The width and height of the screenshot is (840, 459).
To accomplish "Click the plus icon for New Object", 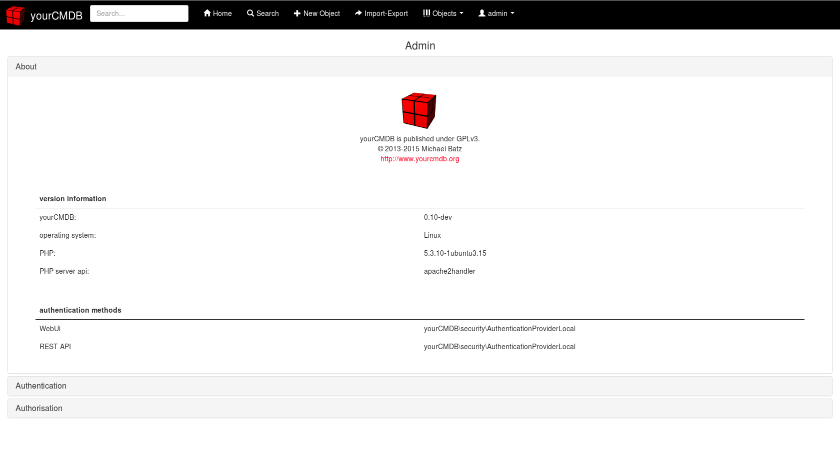I will [x=297, y=13].
